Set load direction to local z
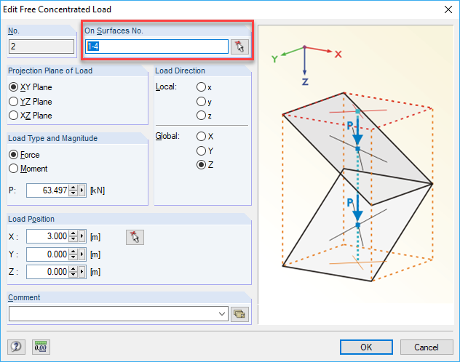The image size is (460, 362). click(205, 116)
